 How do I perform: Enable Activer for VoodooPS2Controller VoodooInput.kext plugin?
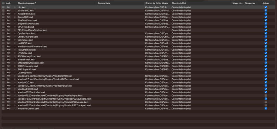point(266,96)
